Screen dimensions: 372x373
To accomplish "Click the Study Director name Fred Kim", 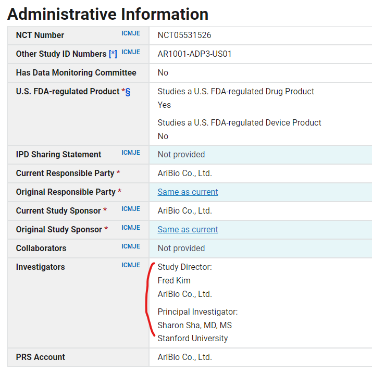I will pos(174,280).
